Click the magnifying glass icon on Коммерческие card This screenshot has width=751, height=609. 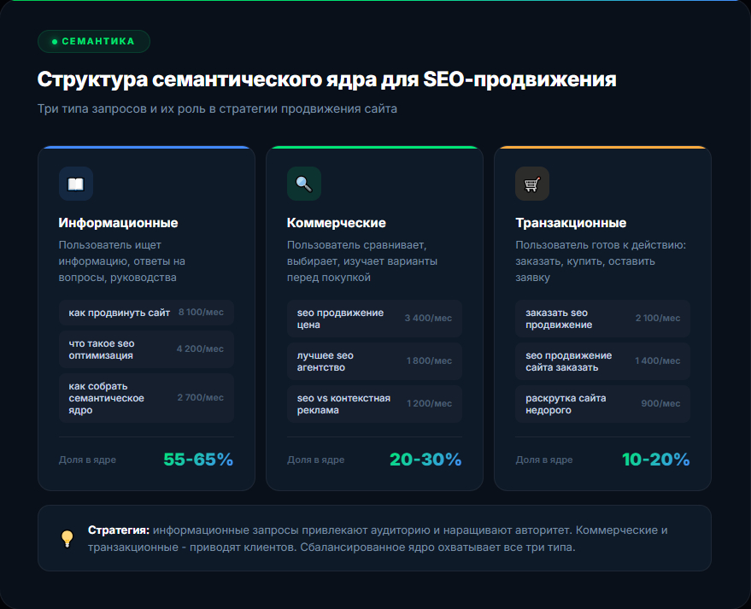pyautogui.click(x=304, y=184)
